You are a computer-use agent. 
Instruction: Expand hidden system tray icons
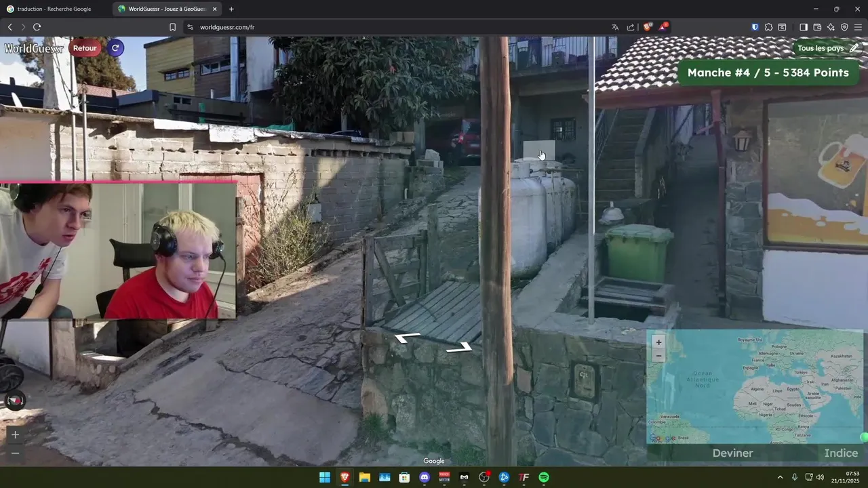click(780, 477)
